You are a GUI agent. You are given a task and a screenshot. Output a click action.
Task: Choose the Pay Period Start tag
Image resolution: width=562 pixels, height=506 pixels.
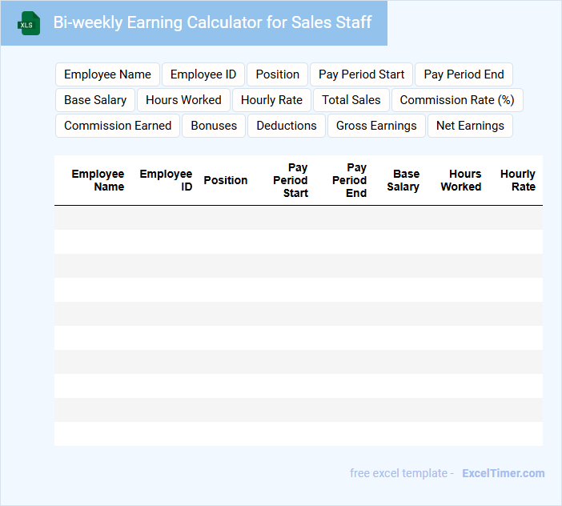point(361,74)
